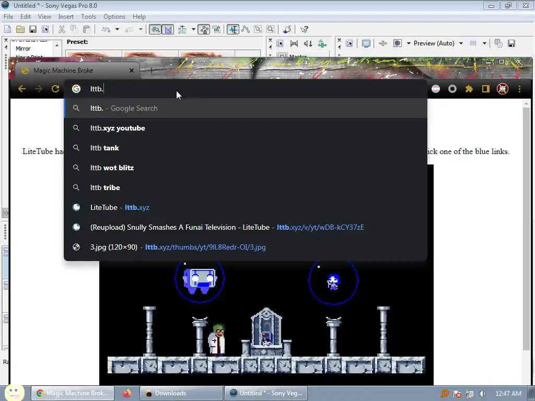Image resolution: width=535 pixels, height=401 pixels.
Task: Close the Magic Machine Broke tab
Action: pyautogui.click(x=132, y=70)
